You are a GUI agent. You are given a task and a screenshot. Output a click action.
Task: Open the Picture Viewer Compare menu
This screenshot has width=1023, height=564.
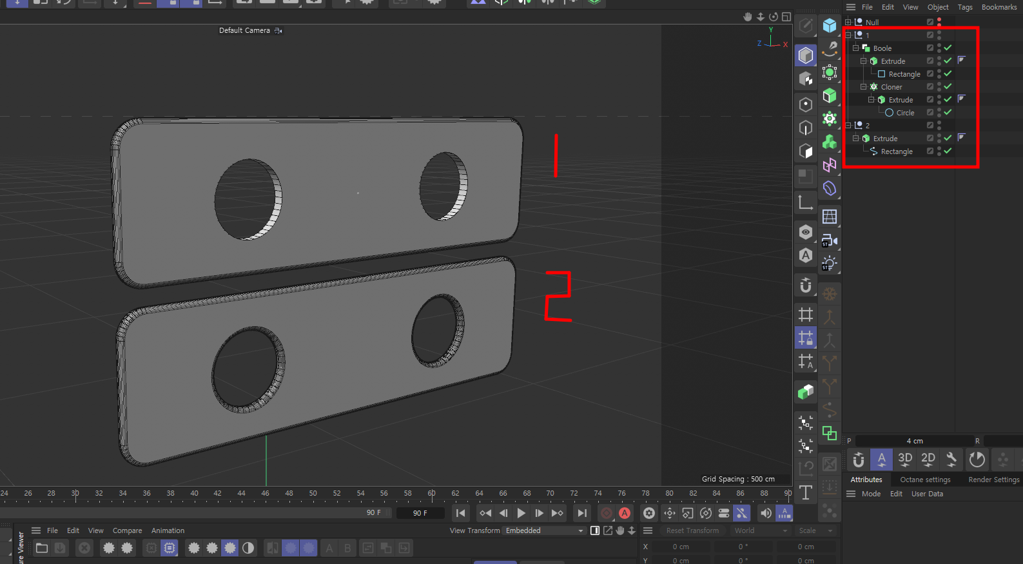click(127, 530)
